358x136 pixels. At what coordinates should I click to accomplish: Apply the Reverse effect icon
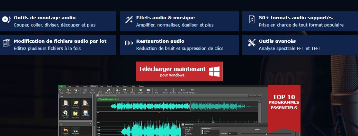[x=166, y=90]
